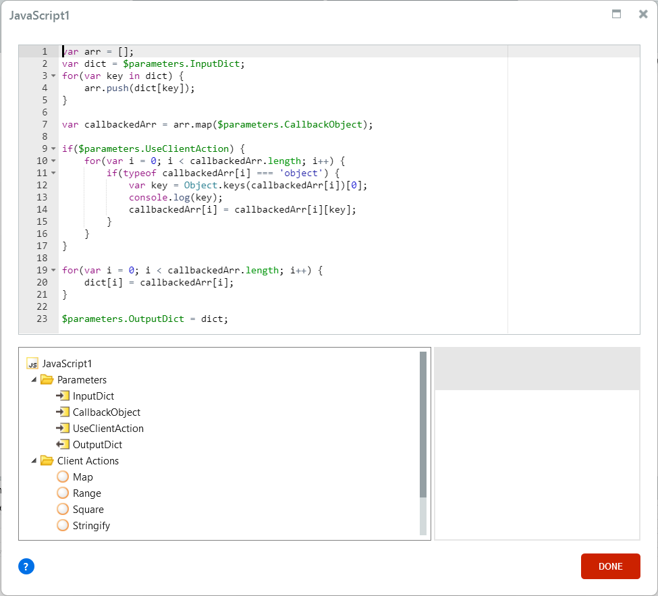Select UseClientAction in the parameters tree
The width and height of the screenshot is (658, 596).
point(108,429)
